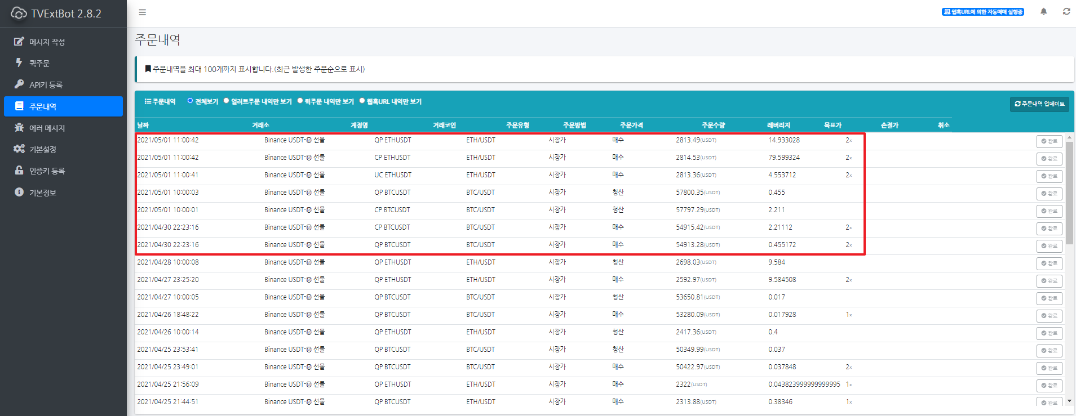Click the lightning bolt icon for 퀵주문
This screenshot has height=416, width=1076.
[x=19, y=63]
